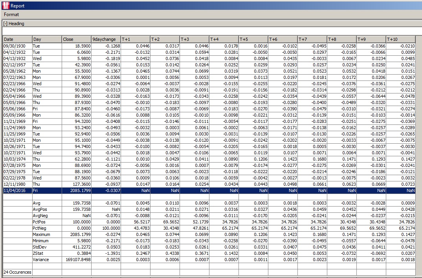Select the 05/28/1962 date cell
The height and width of the screenshot is (278, 422).
(x=18, y=71)
